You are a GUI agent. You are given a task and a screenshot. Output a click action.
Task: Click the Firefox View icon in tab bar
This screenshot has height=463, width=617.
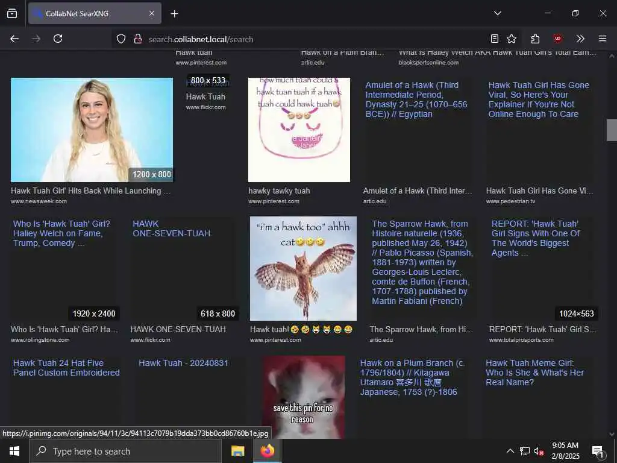[x=12, y=13]
